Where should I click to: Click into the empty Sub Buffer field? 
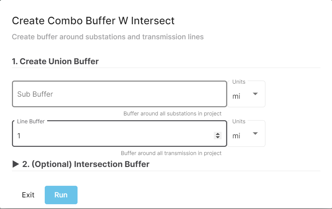click(119, 94)
